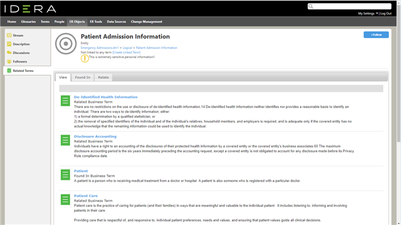Select the Description sidebar icon

9,44
